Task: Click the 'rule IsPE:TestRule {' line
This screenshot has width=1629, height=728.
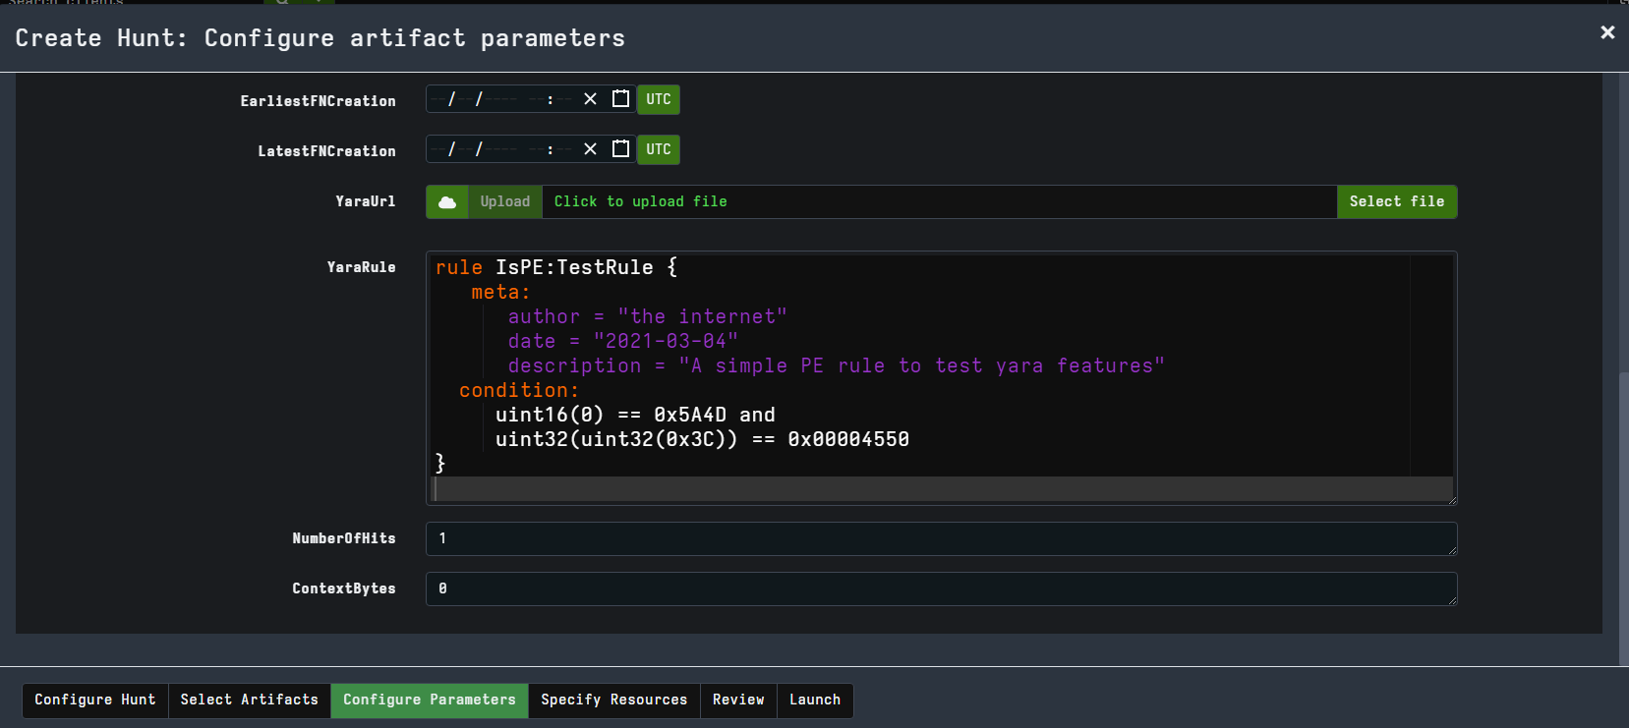Action: coord(556,267)
